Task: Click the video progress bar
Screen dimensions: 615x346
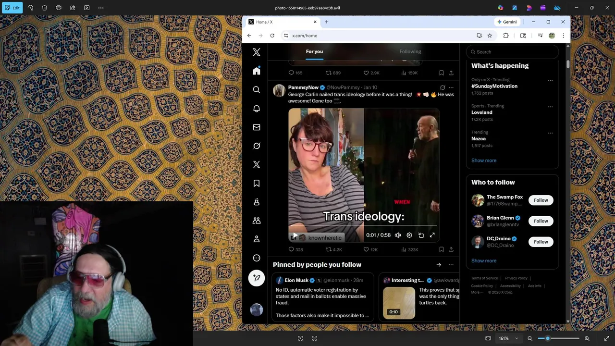Action: pyautogui.click(x=364, y=225)
